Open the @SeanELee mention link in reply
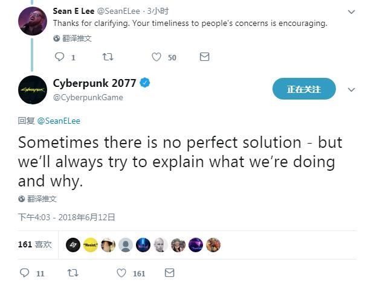Screen dimensions: 377x286 coord(59,121)
